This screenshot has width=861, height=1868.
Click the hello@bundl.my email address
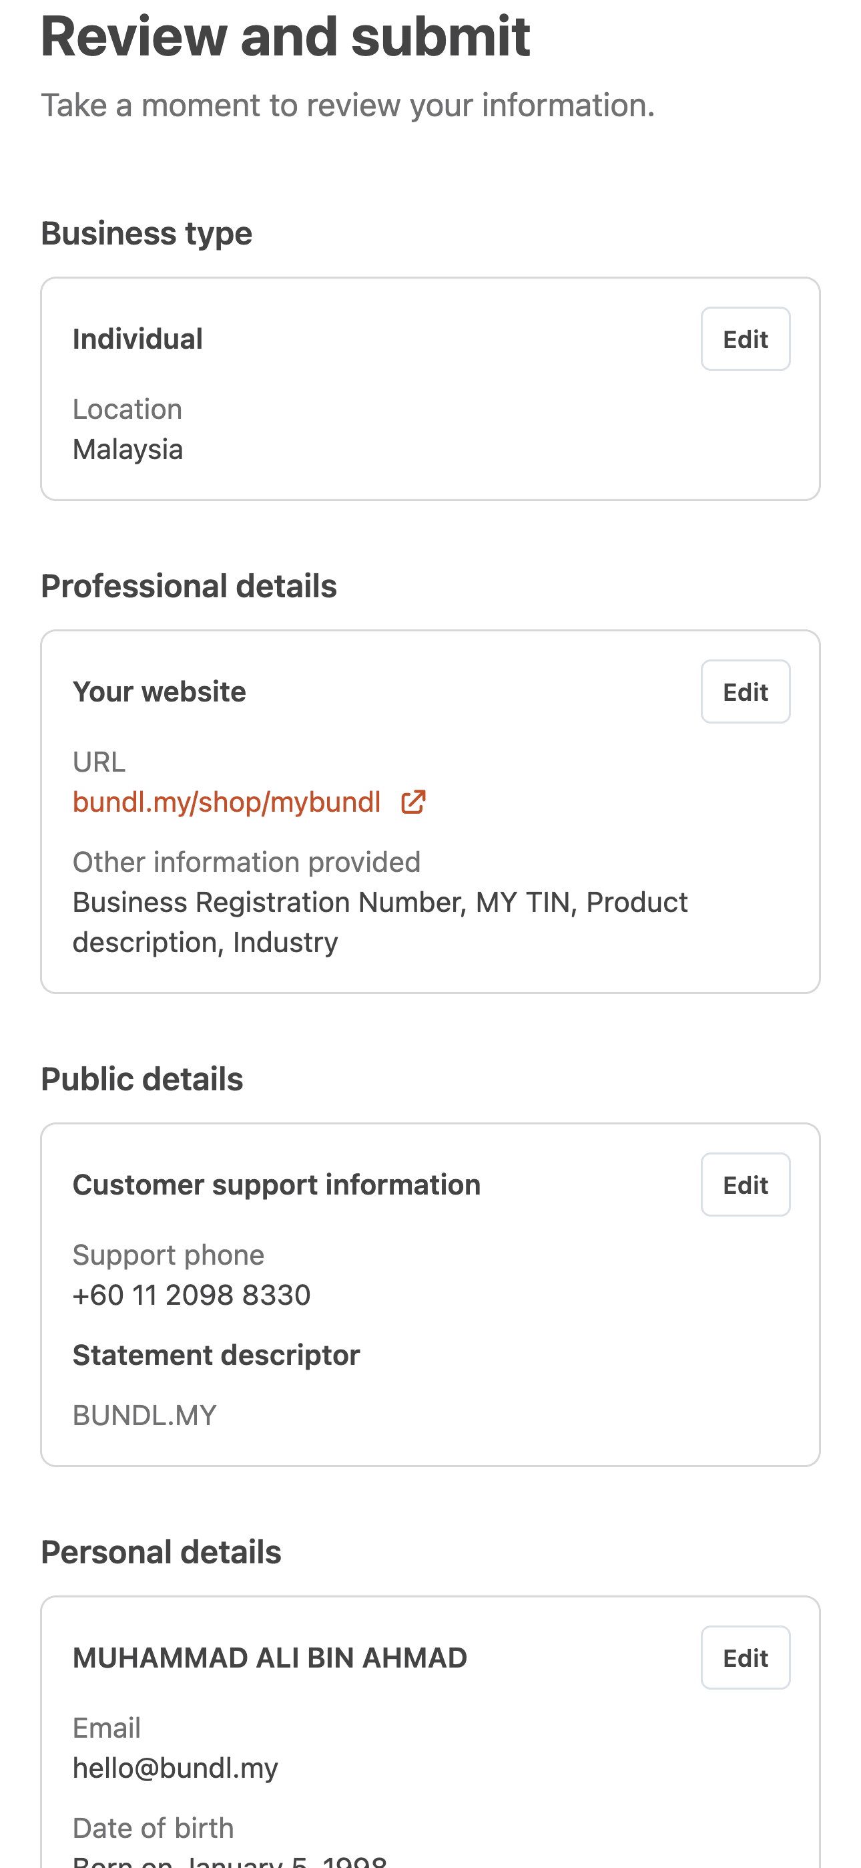(176, 1768)
